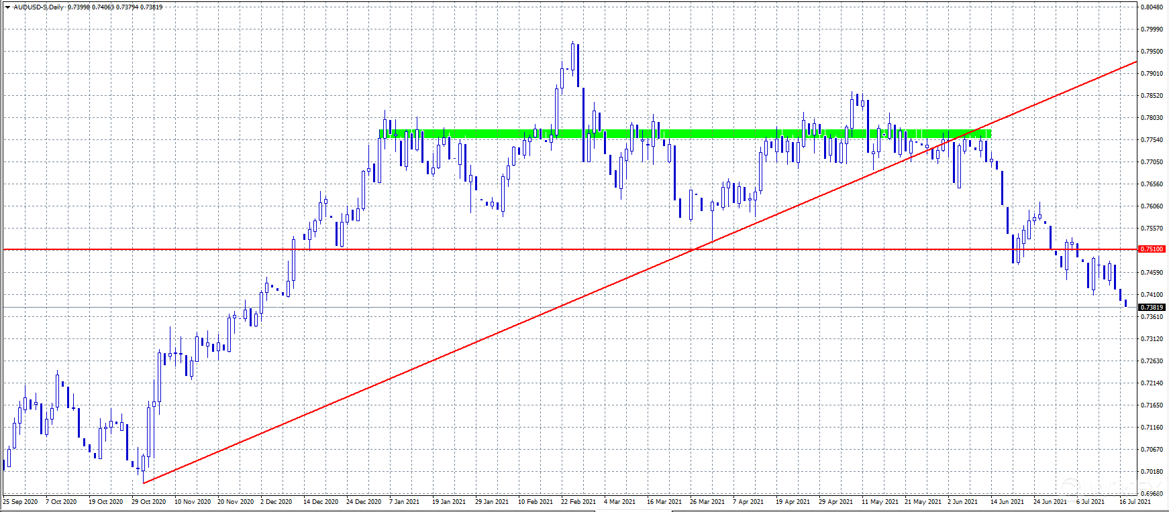Click the 26 Mar 2021 date label
The width and height of the screenshot is (1169, 512).
coord(707,501)
